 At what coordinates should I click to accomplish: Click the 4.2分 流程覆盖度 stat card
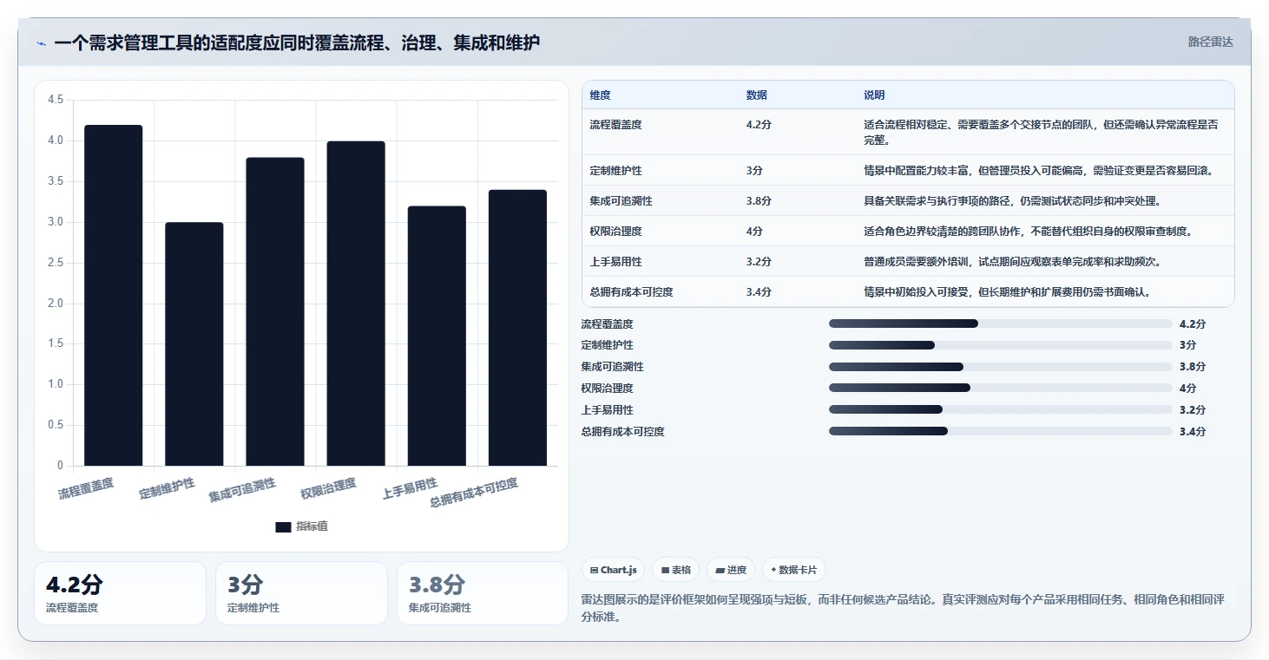click(x=120, y=593)
